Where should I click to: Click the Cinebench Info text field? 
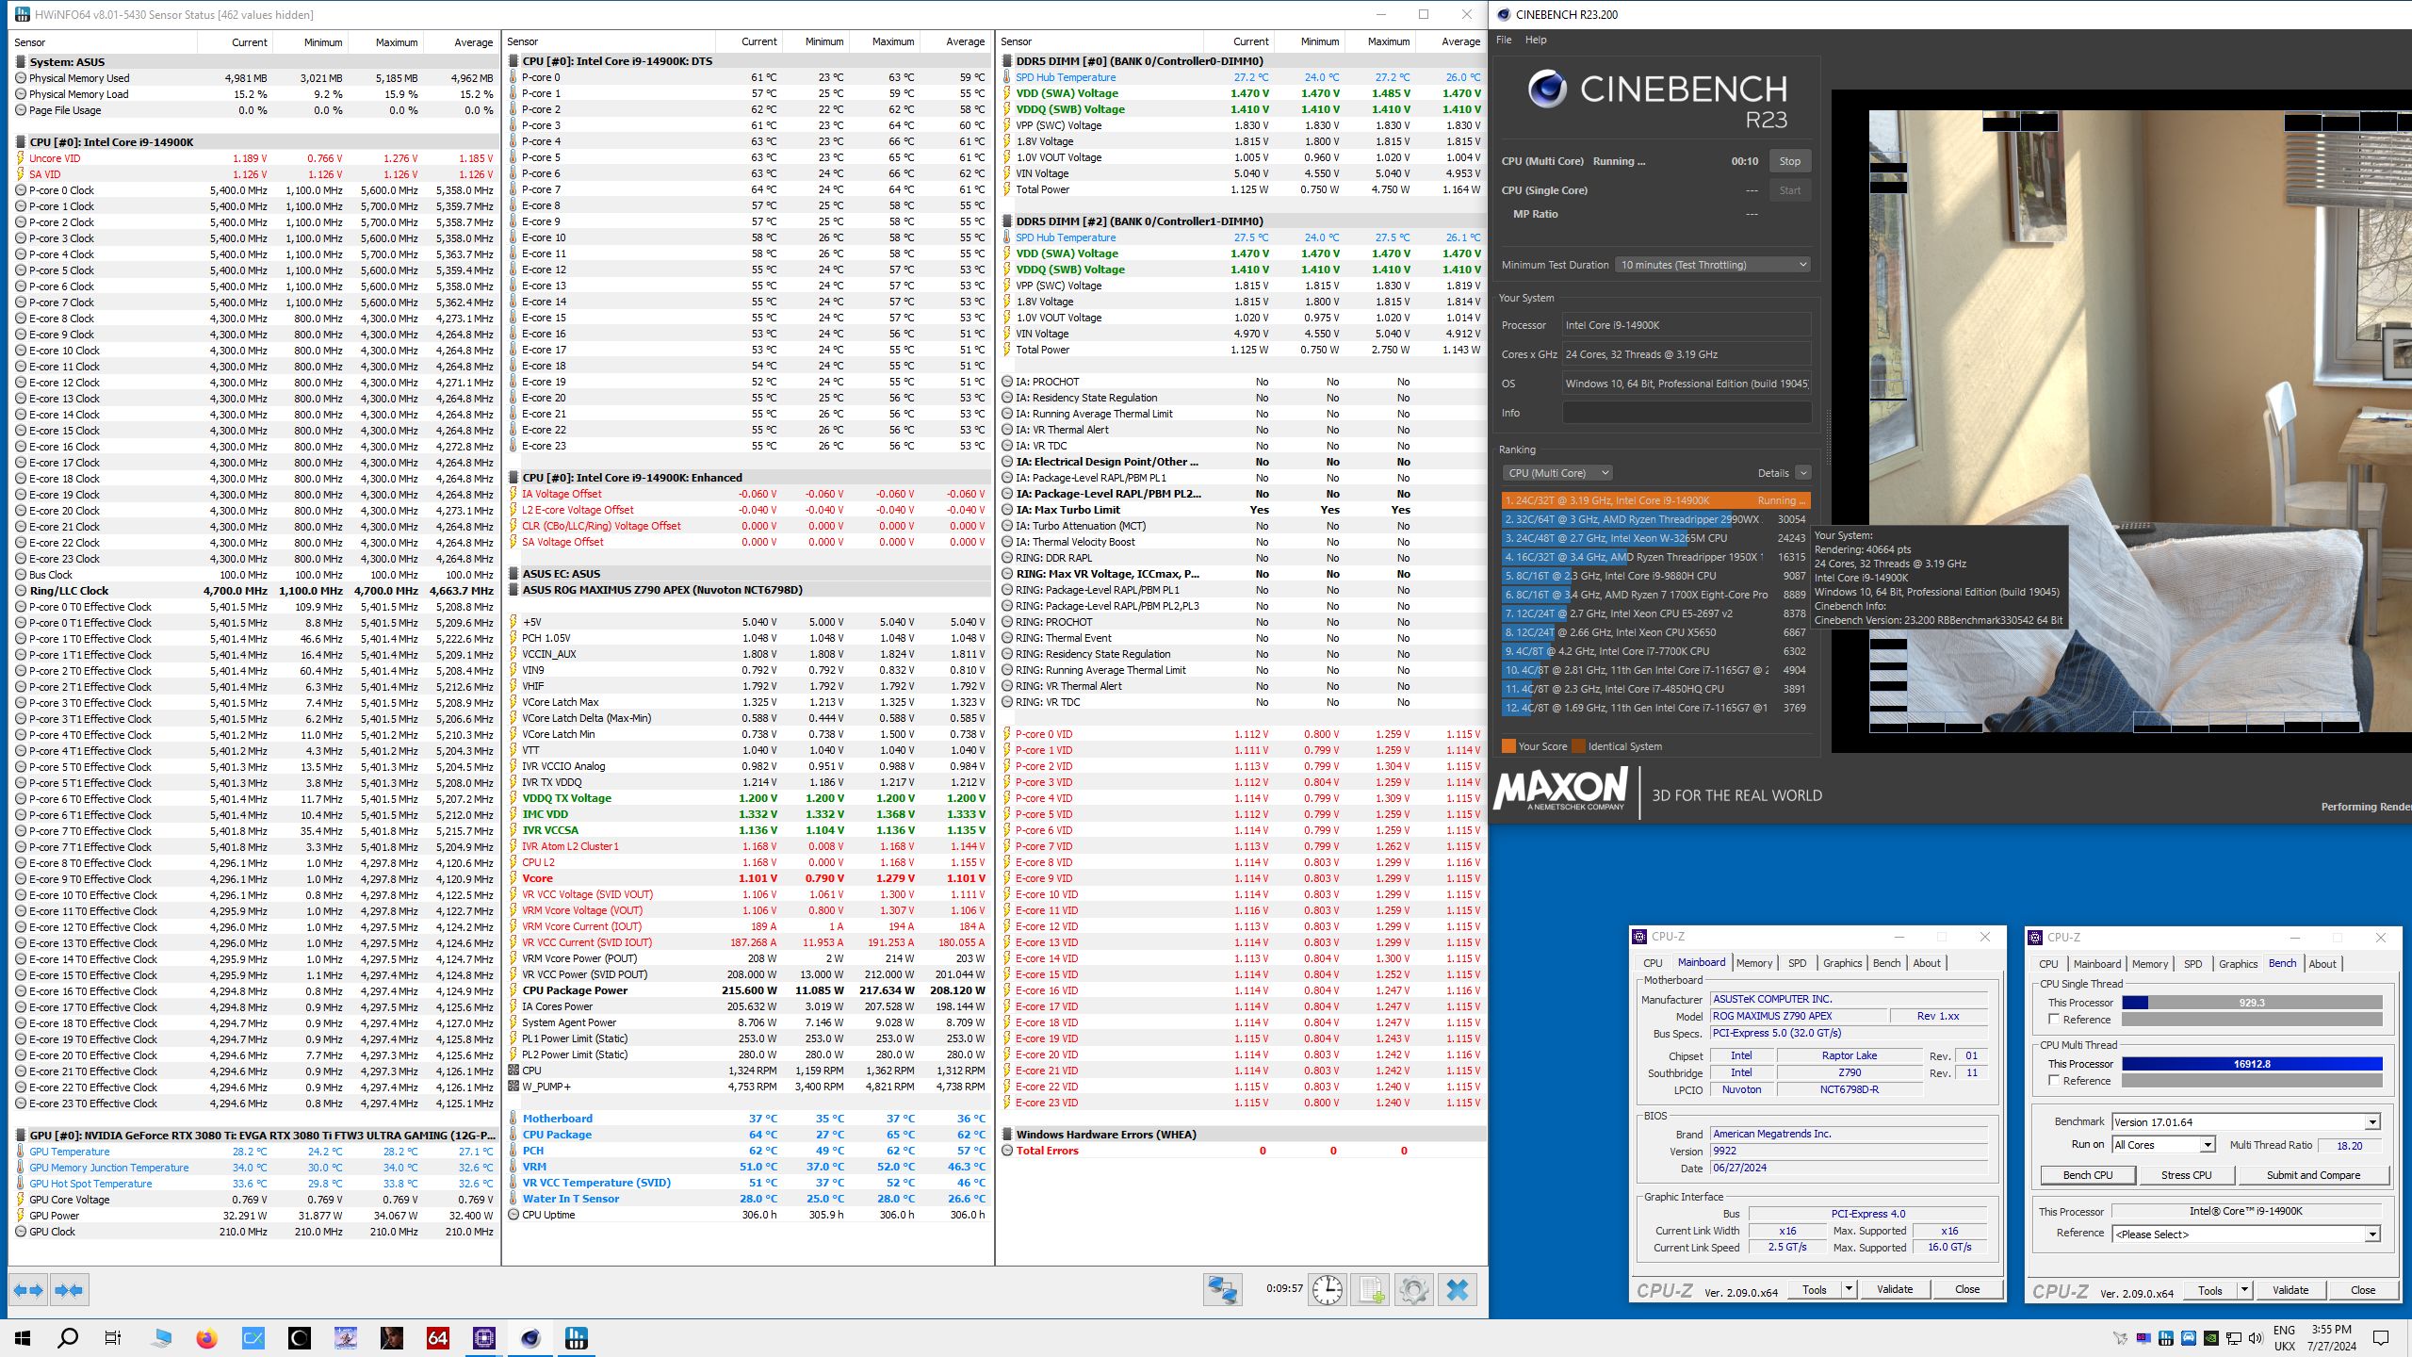click(1686, 413)
